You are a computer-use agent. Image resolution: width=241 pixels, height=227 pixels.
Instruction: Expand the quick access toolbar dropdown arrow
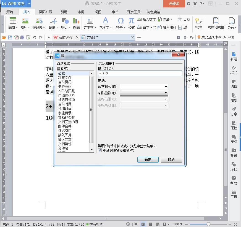tap(49, 37)
